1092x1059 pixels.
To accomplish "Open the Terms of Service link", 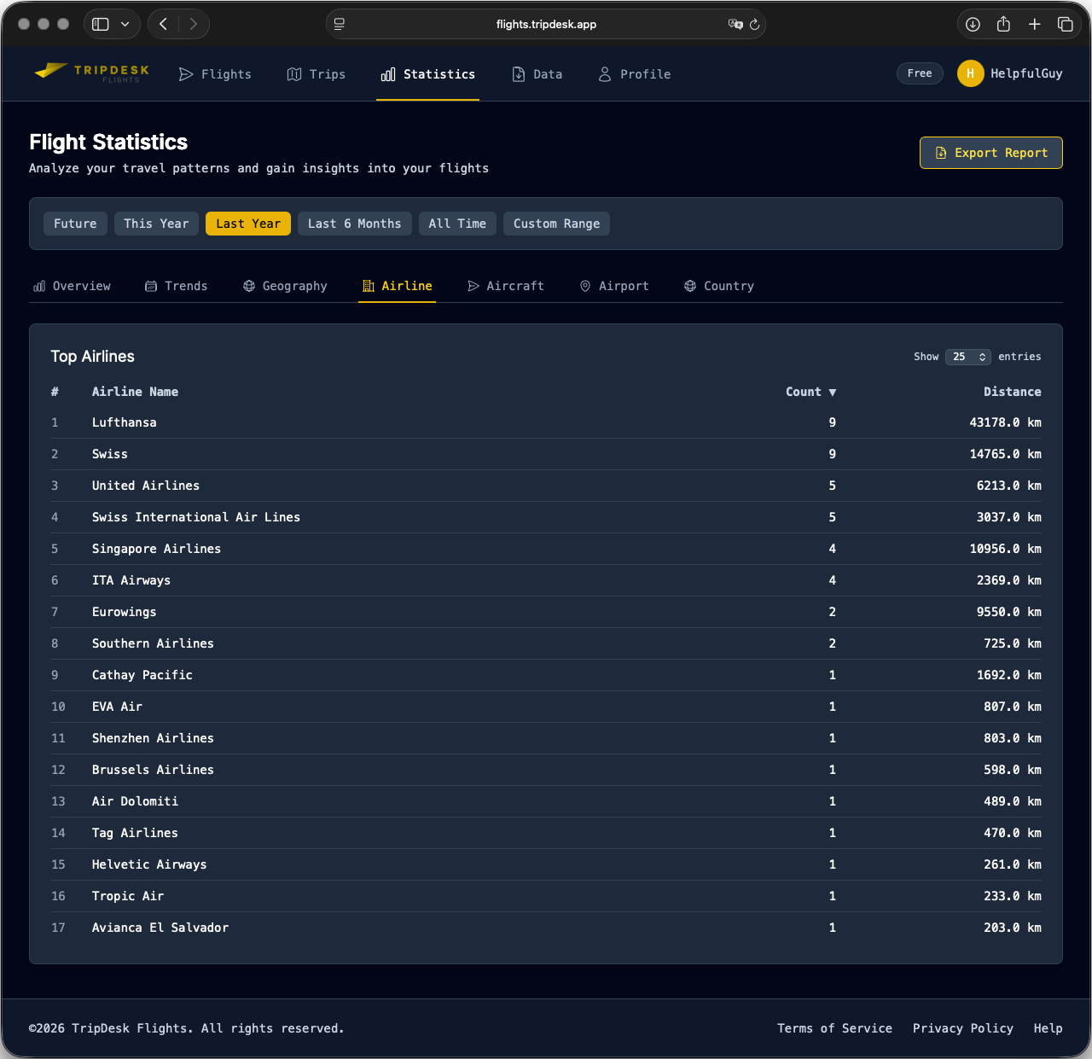I will click(834, 1028).
